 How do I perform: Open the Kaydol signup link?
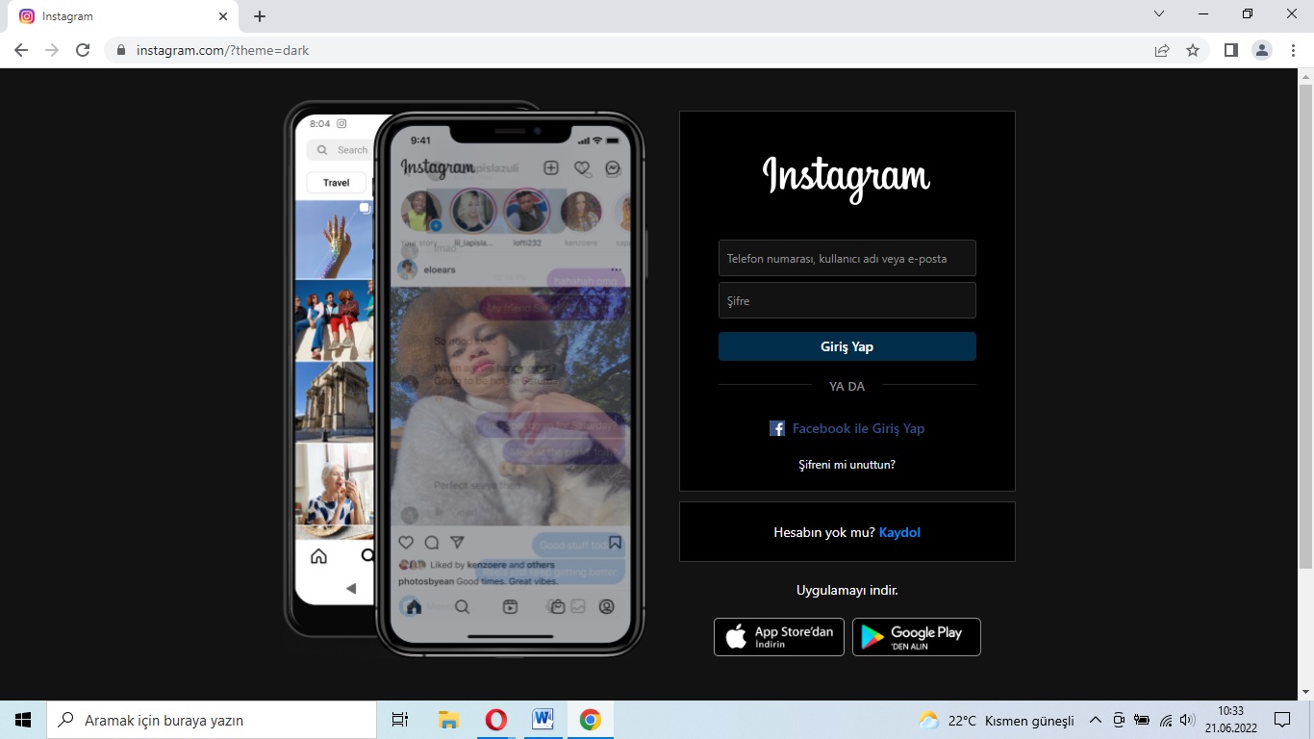point(899,532)
